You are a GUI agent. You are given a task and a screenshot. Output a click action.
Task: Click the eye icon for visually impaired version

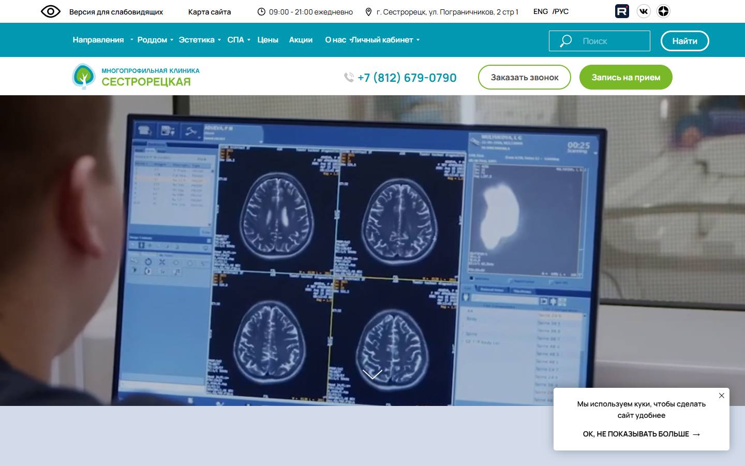tap(51, 11)
